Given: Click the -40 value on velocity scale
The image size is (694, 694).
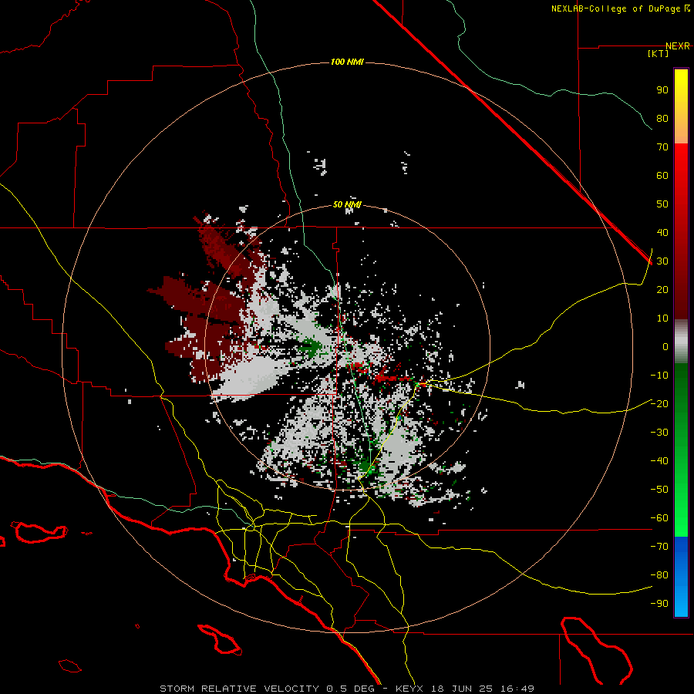Looking at the screenshot, I should click(x=659, y=461).
